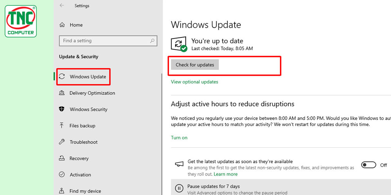The width and height of the screenshot is (391, 195).
Task: Select Windows Update in the sidebar
Action: click(x=88, y=76)
